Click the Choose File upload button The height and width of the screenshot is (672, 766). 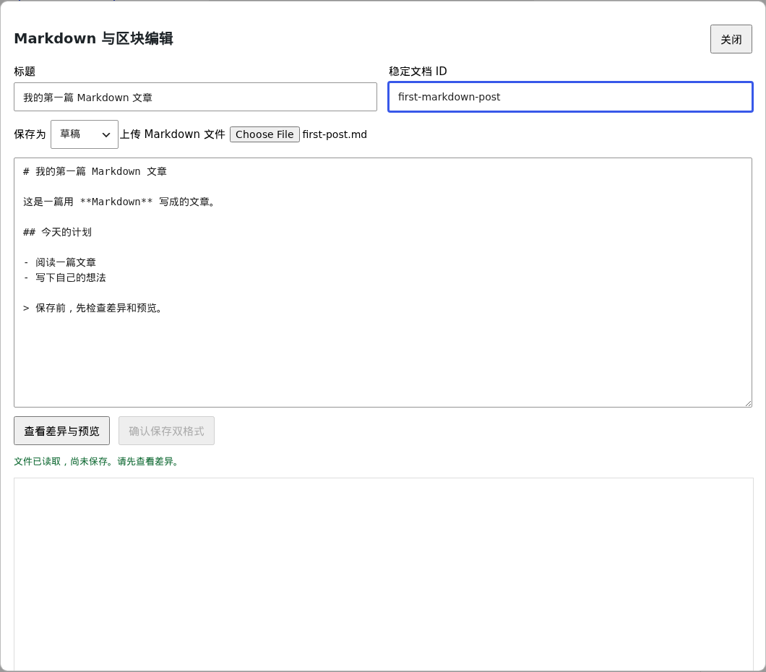pyautogui.click(x=264, y=134)
